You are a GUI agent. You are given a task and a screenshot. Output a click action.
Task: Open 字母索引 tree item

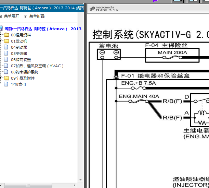(18, 84)
